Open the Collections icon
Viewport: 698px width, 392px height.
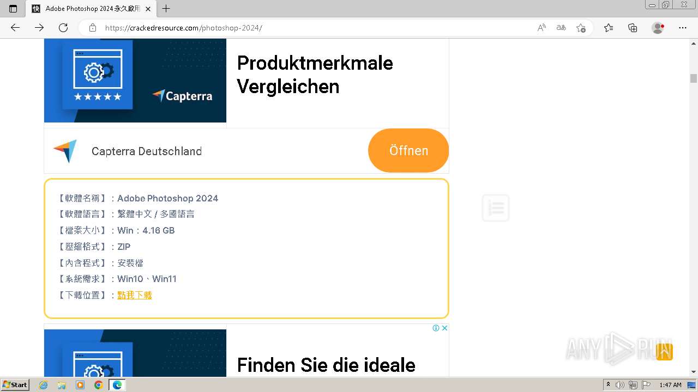pos(633,28)
